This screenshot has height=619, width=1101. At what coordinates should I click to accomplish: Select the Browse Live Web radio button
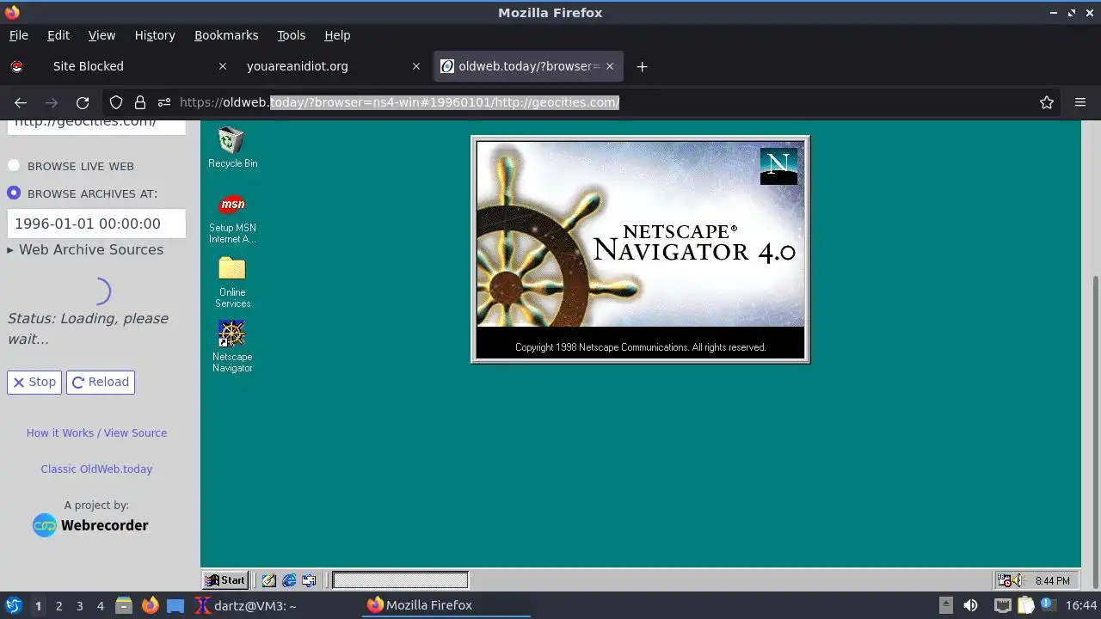tap(14, 166)
